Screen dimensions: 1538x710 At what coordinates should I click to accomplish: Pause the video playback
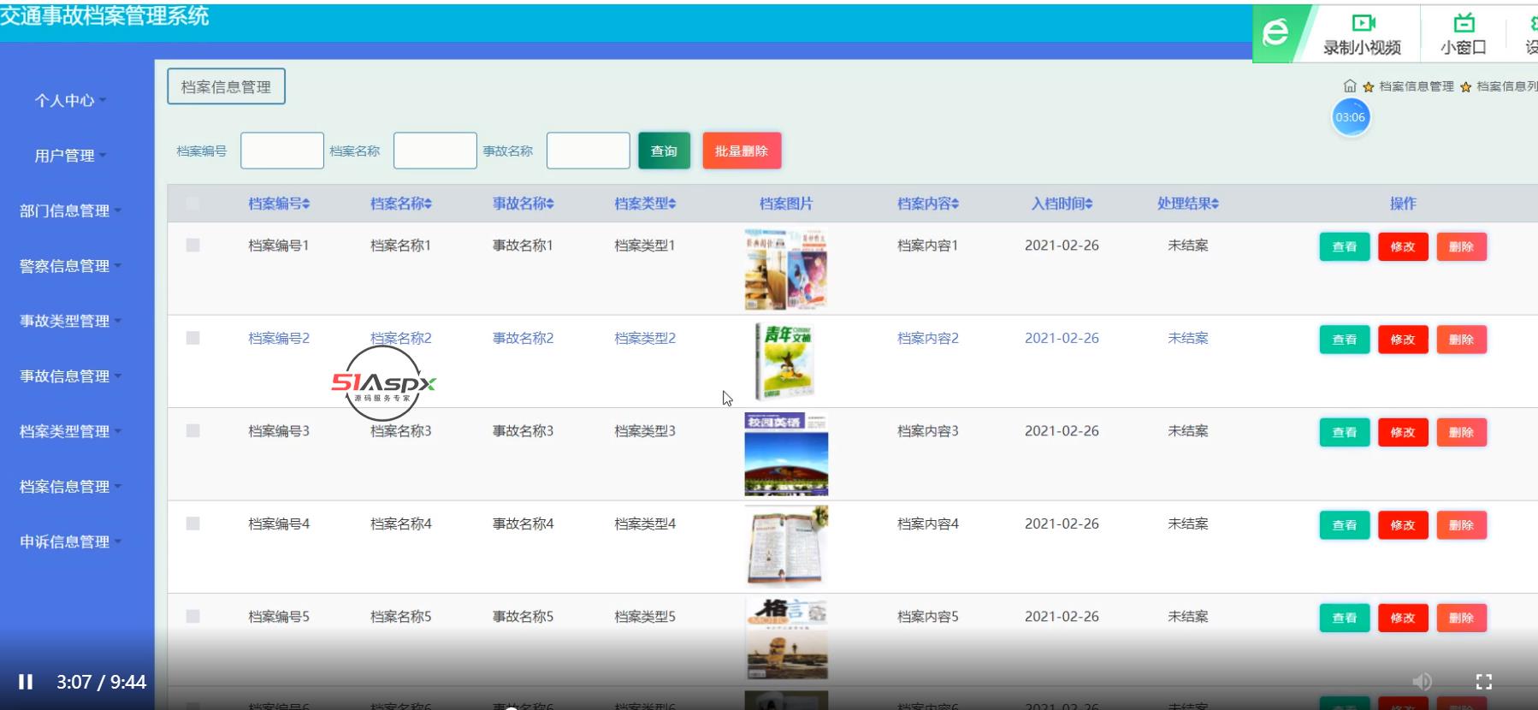(26, 682)
